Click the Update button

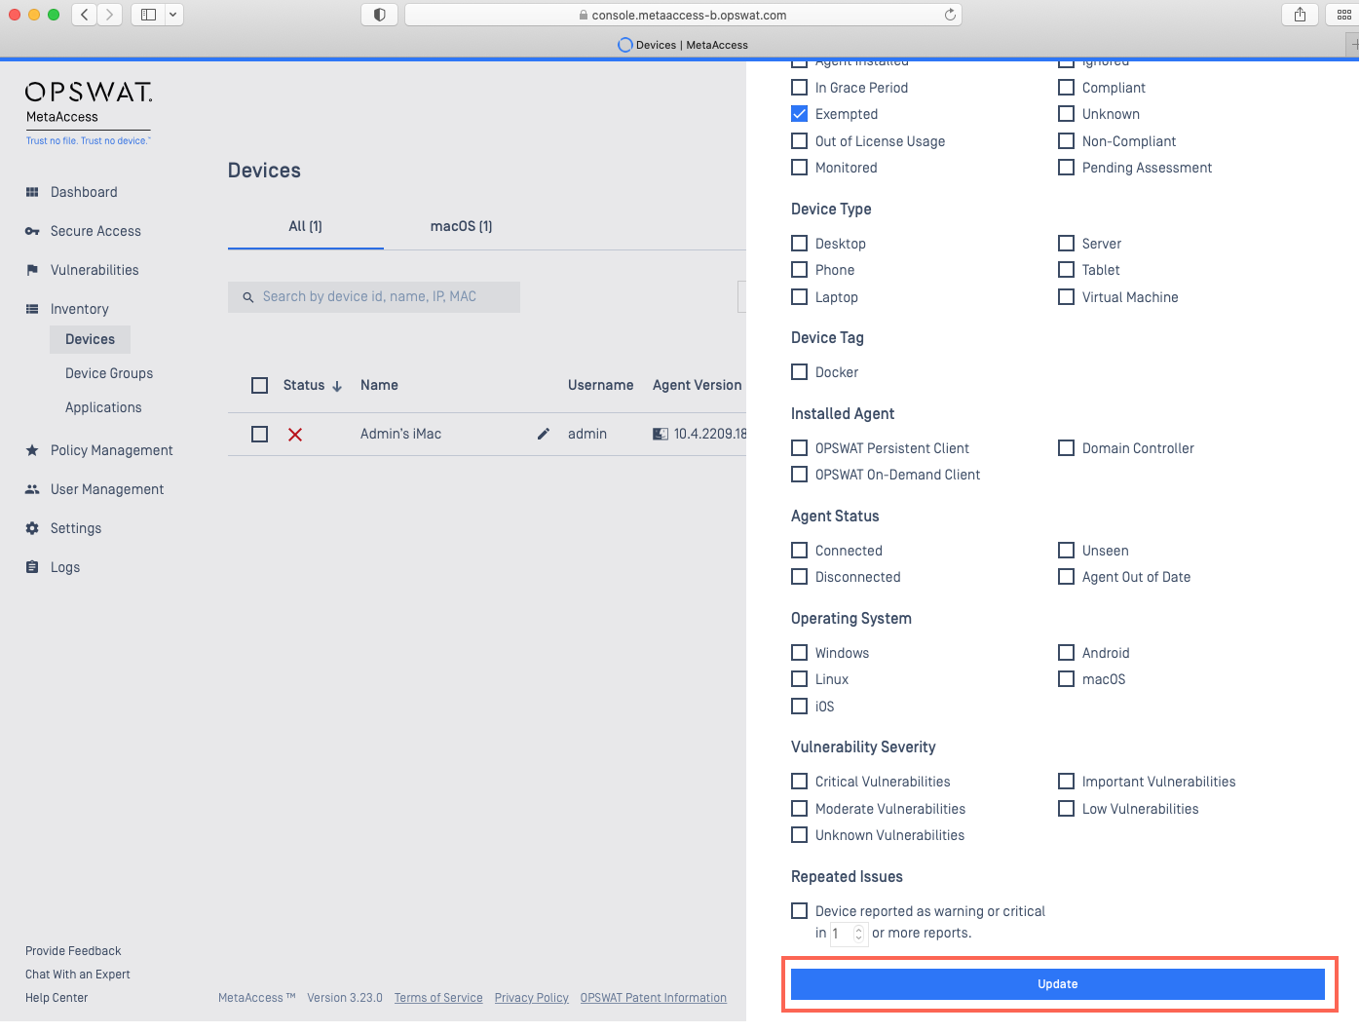pyautogui.click(x=1058, y=984)
